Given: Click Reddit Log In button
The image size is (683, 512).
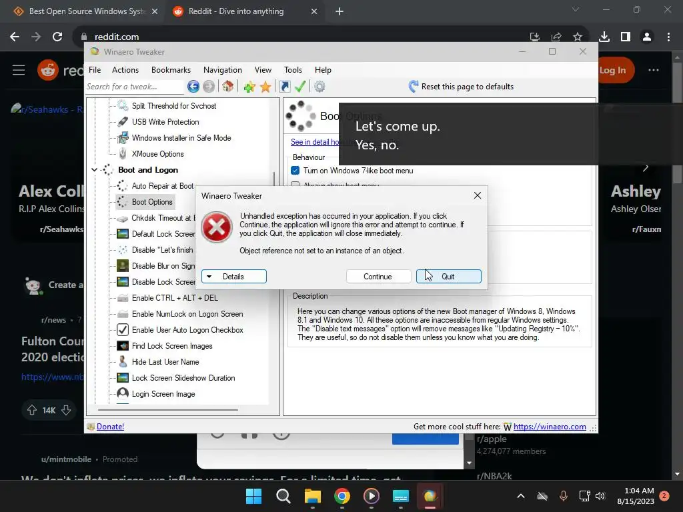Looking at the screenshot, I should click(x=612, y=70).
